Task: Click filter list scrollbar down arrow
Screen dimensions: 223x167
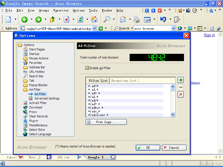Action: coord(173,114)
